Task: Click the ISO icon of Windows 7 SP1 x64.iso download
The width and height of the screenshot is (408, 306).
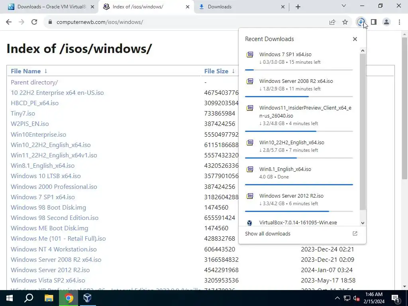Action: (250, 54)
